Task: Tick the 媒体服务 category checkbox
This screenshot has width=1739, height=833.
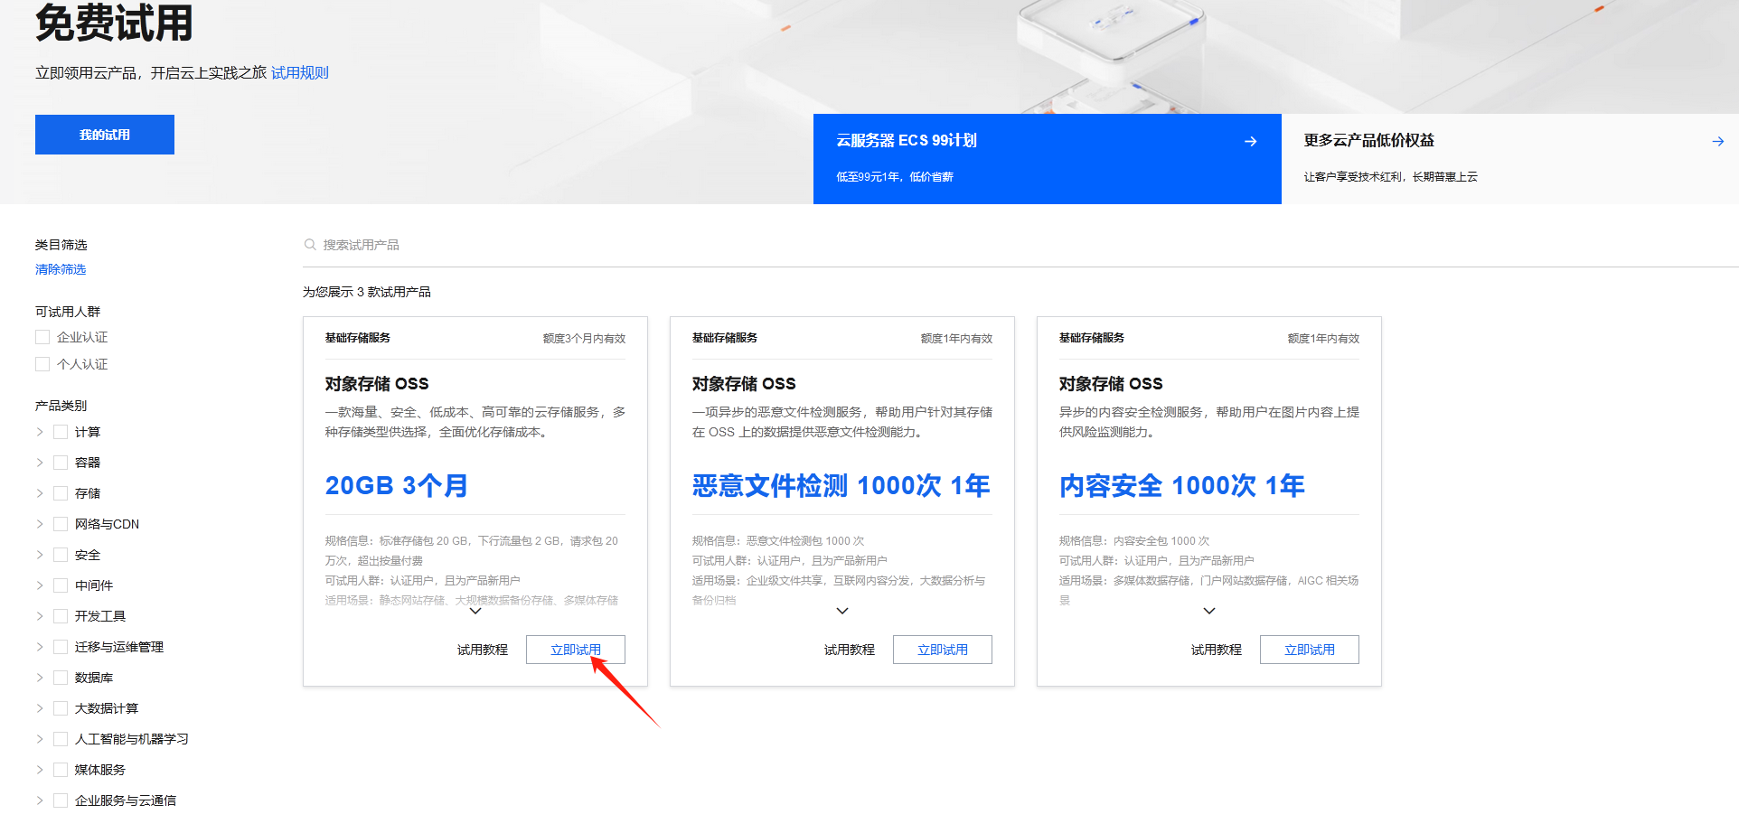Action: pyautogui.click(x=61, y=770)
